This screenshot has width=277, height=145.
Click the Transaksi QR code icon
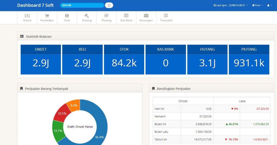click(x=166, y=16)
